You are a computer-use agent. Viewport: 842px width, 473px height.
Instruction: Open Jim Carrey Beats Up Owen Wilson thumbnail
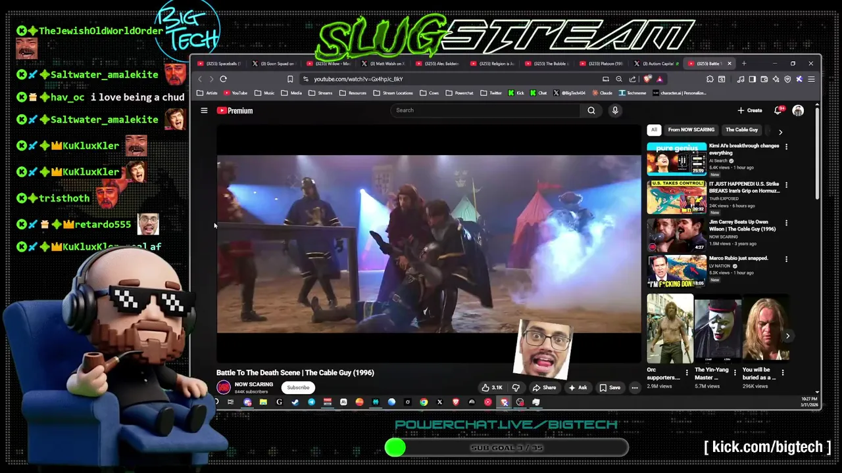click(x=677, y=235)
